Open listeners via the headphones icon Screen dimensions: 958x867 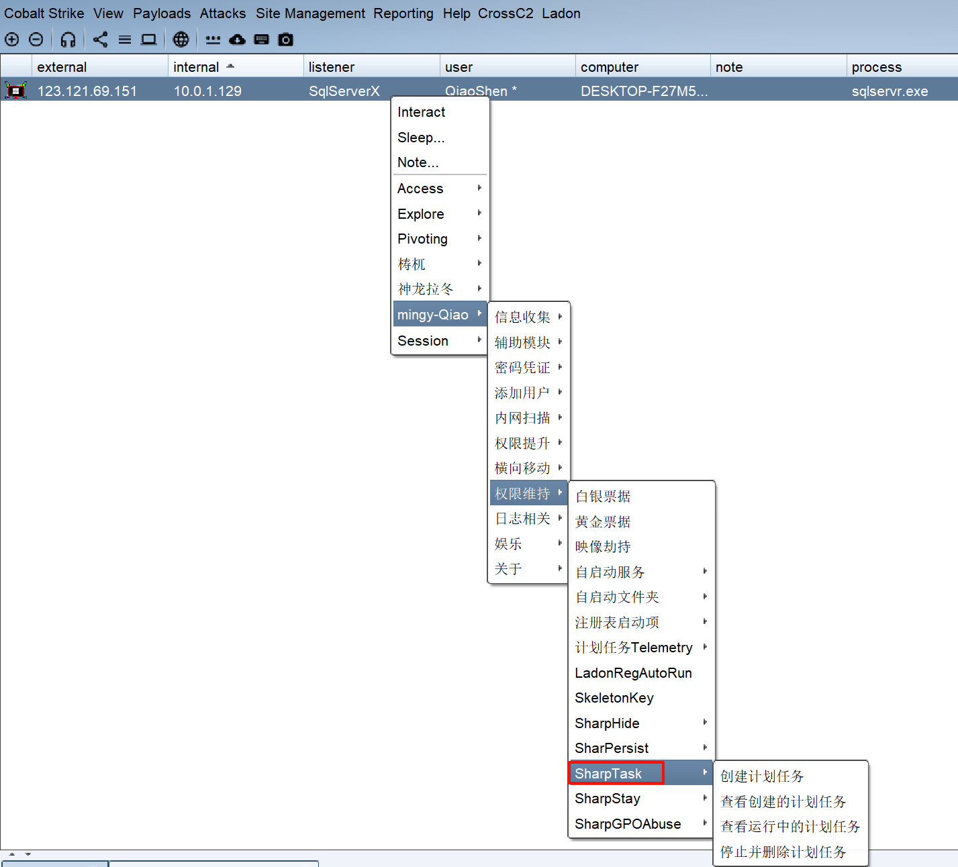pyautogui.click(x=68, y=40)
